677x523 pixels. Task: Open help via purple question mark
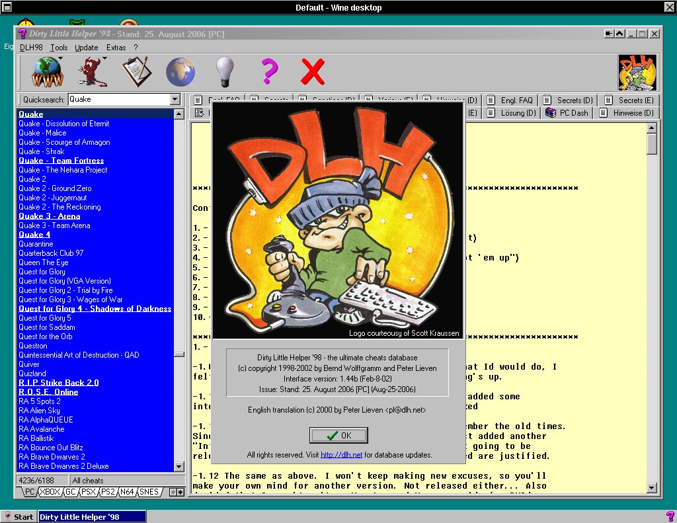(268, 71)
